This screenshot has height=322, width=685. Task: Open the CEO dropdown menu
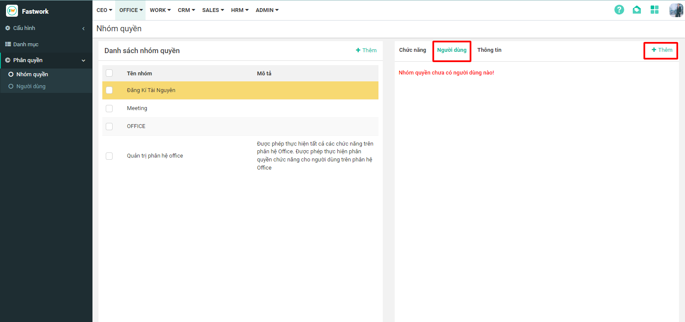click(x=104, y=10)
